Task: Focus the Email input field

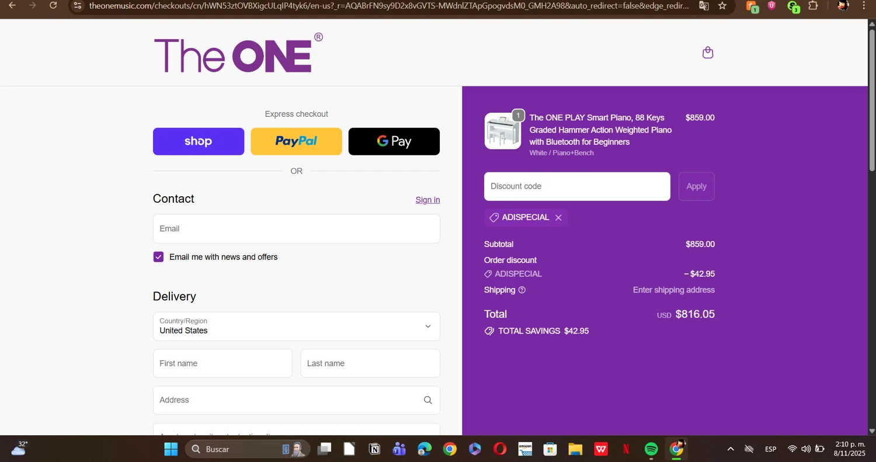Action: click(297, 229)
